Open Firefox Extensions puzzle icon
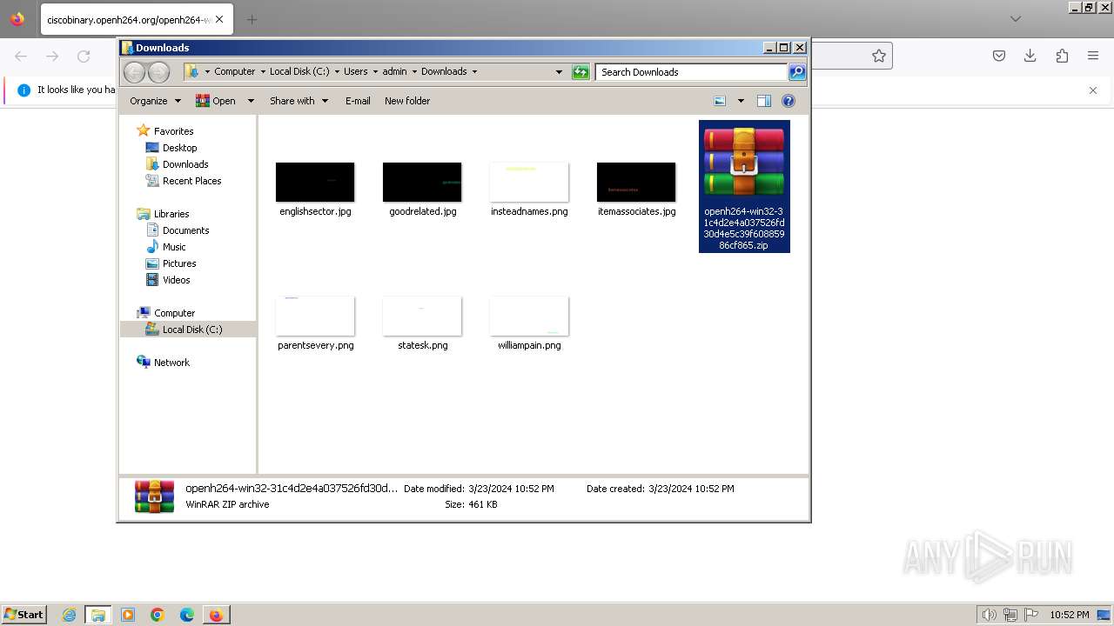Image resolution: width=1114 pixels, height=626 pixels. click(x=1062, y=56)
